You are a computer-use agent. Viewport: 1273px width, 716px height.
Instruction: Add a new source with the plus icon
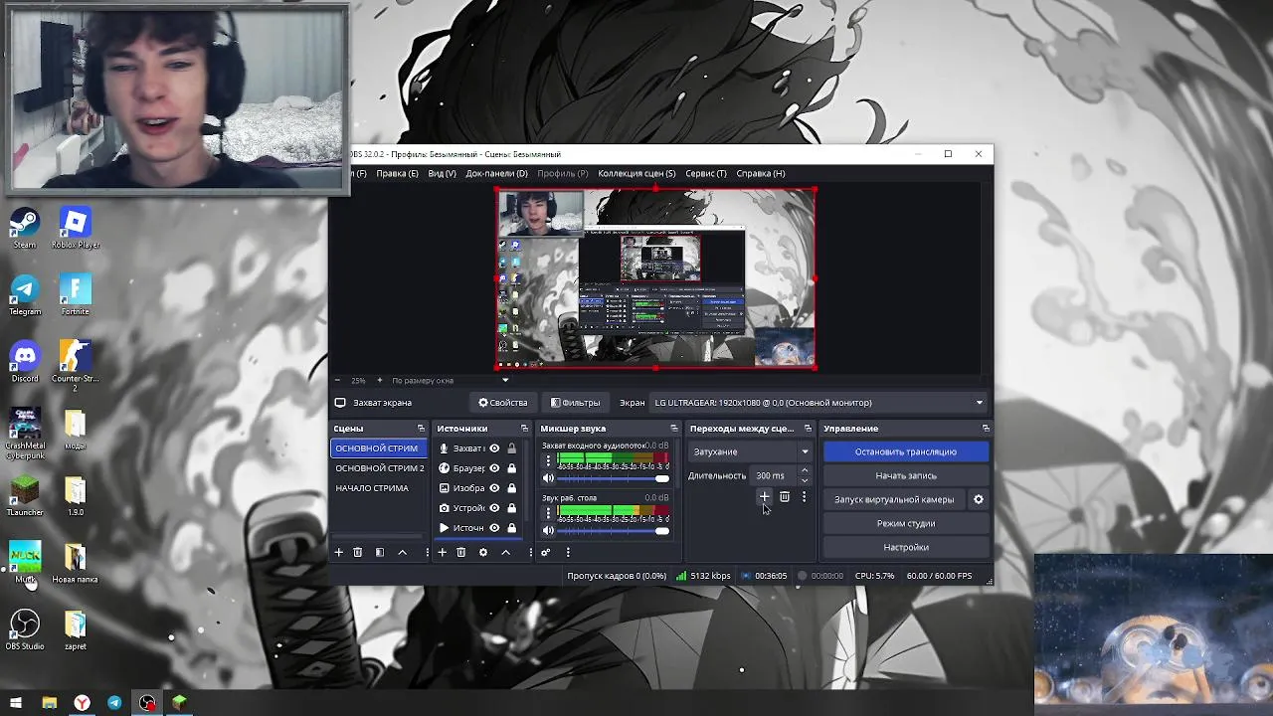pos(442,552)
